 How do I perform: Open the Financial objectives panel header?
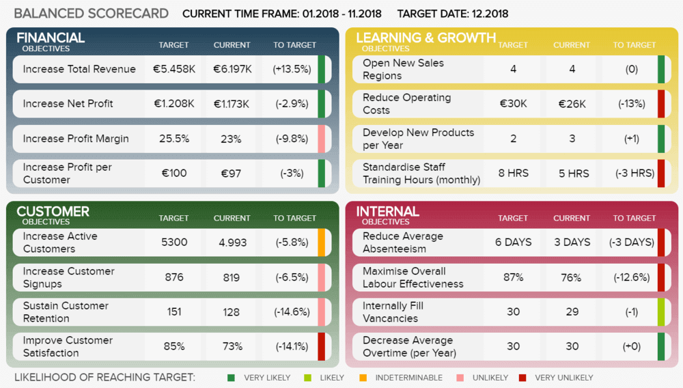51,42
